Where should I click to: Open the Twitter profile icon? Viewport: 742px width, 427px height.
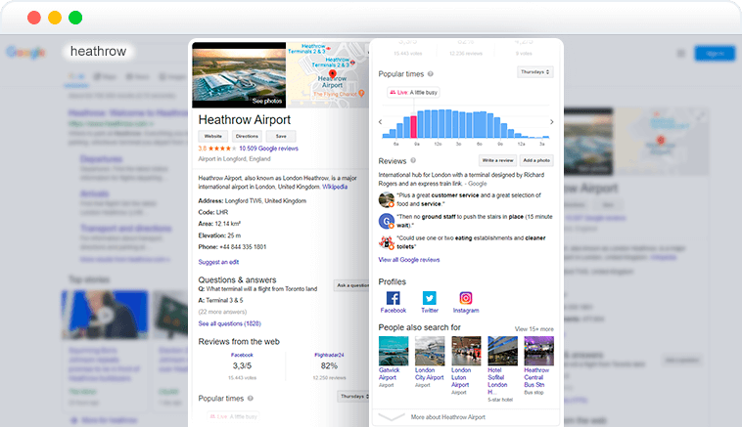coord(429,298)
